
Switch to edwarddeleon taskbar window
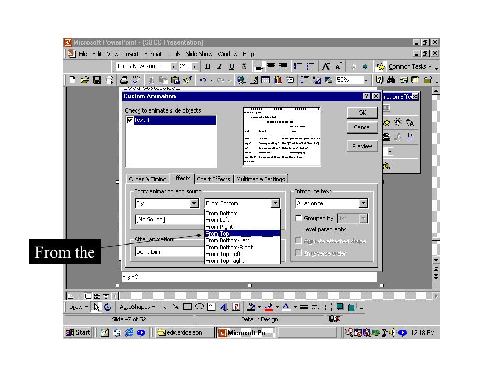pyautogui.click(x=184, y=332)
